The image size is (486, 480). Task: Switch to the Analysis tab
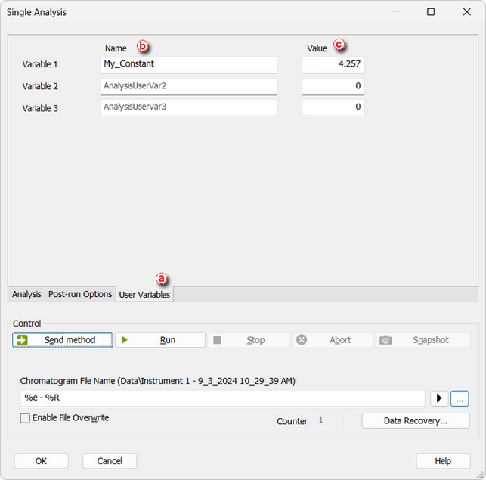[x=26, y=294]
